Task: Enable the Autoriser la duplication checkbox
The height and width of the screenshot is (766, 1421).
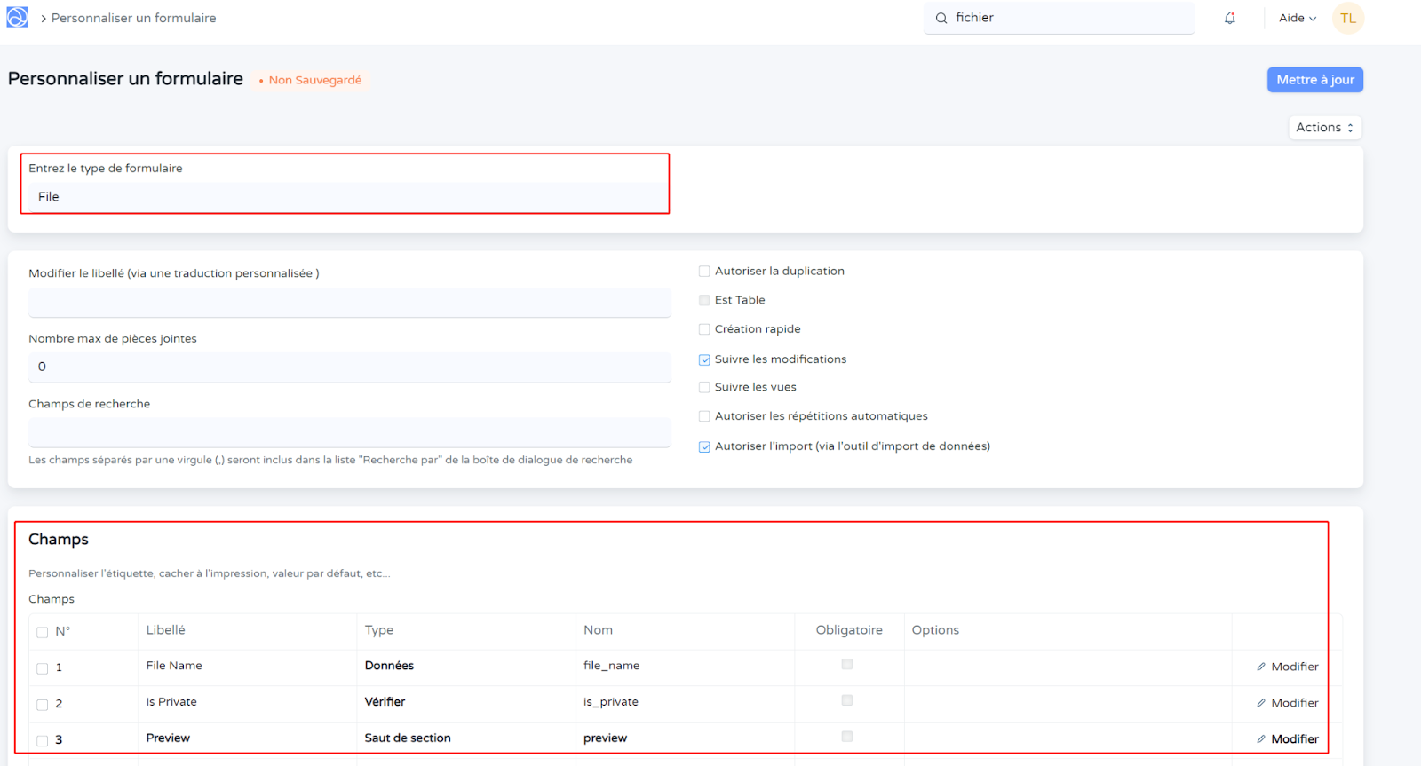Action: (704, 272)
